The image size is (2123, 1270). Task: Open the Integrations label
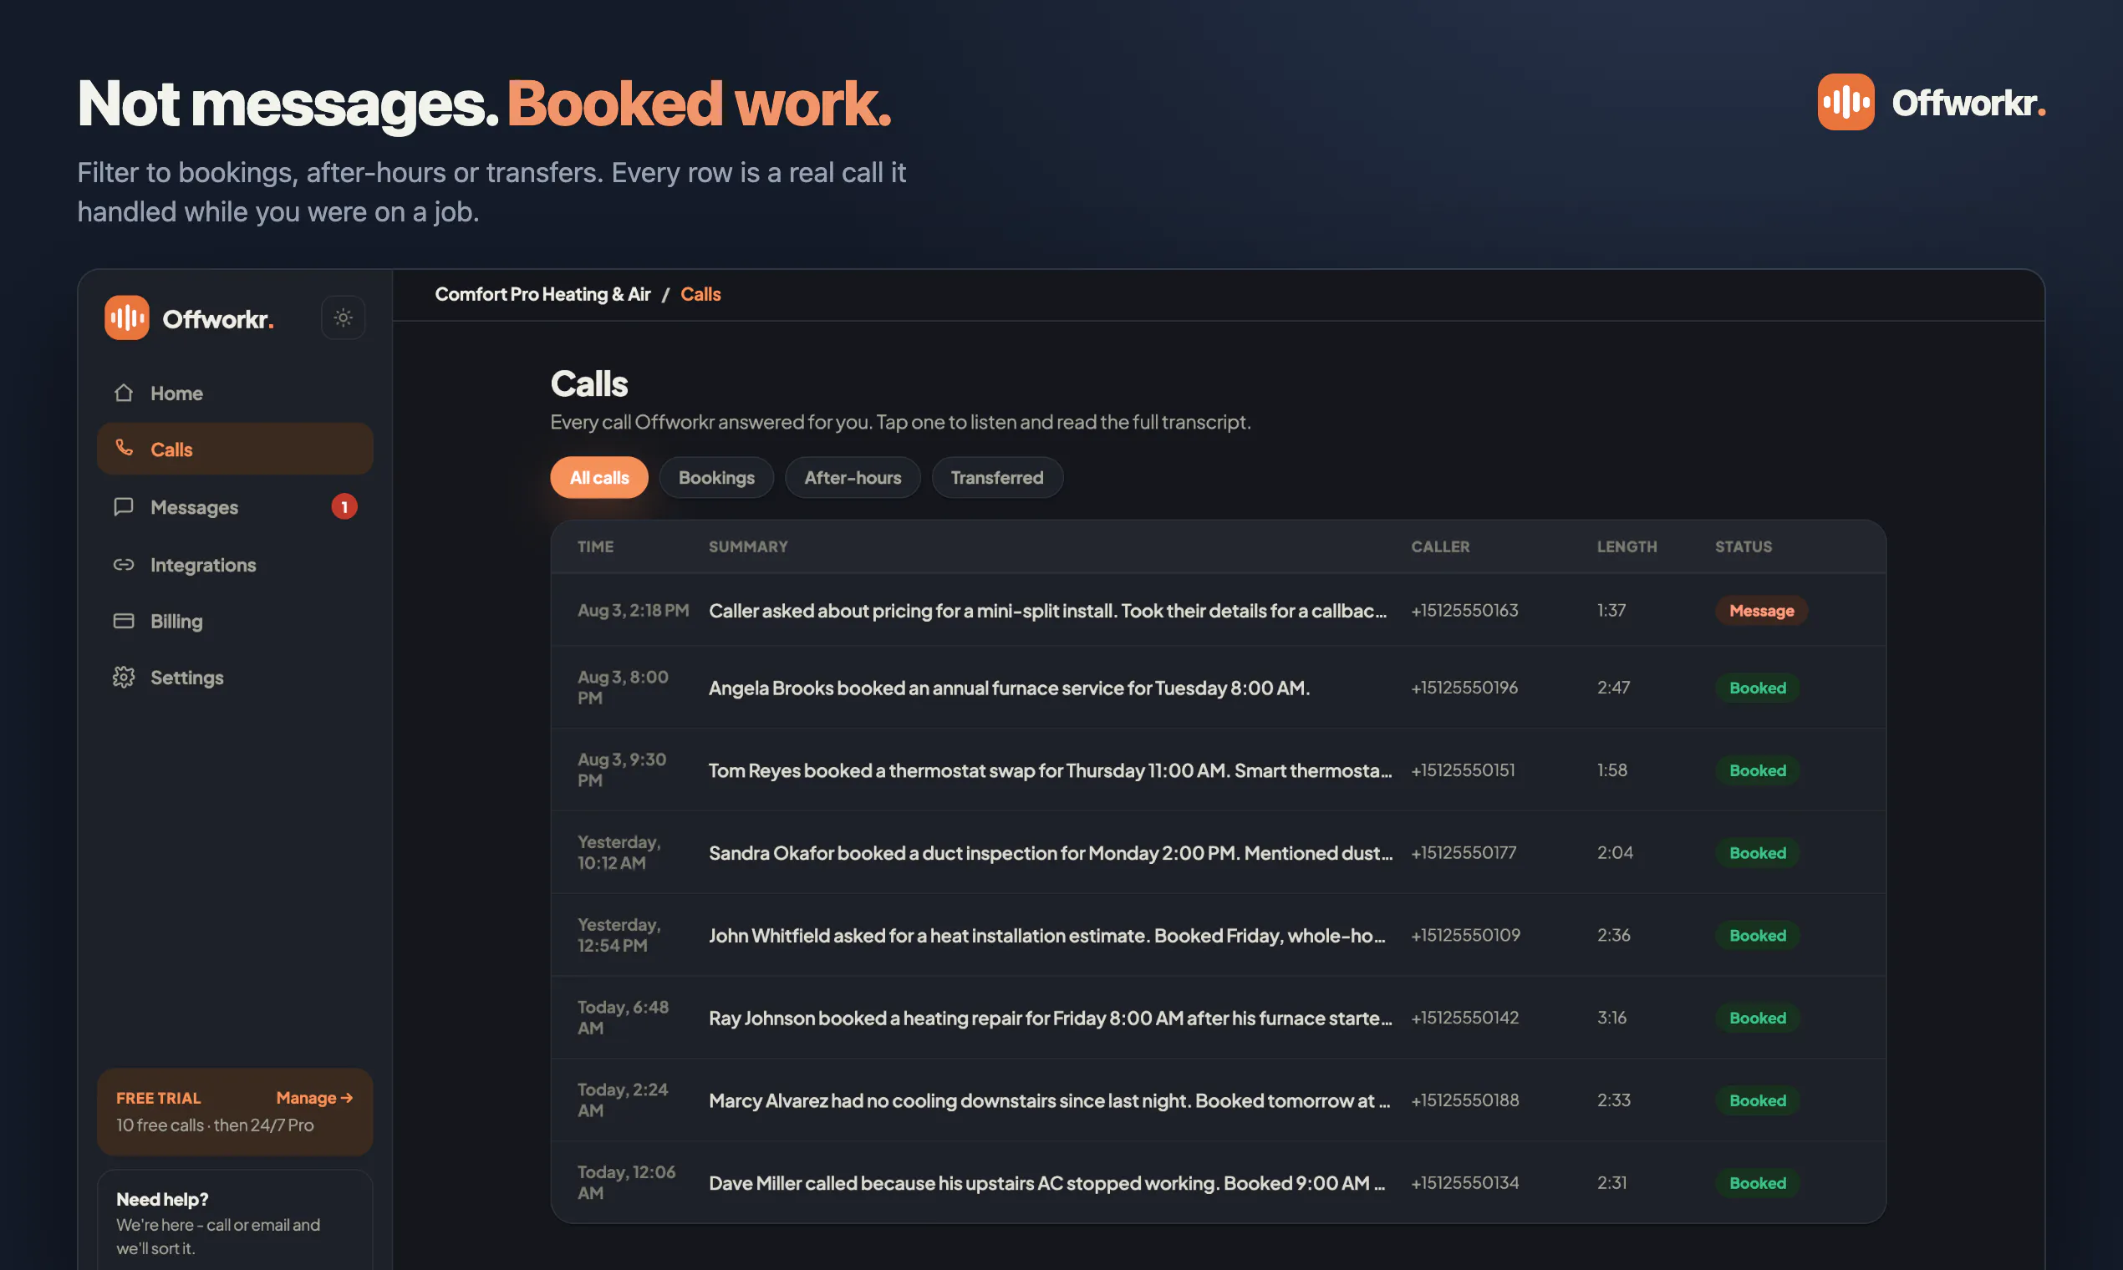[x=203, y=565]
